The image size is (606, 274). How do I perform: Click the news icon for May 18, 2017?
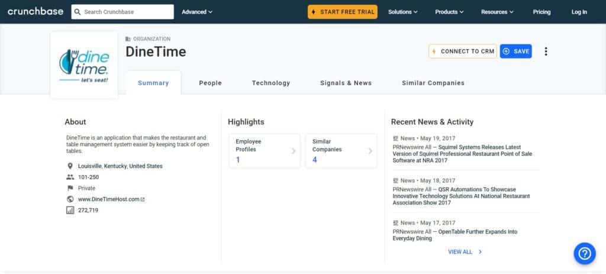(395, 180)
